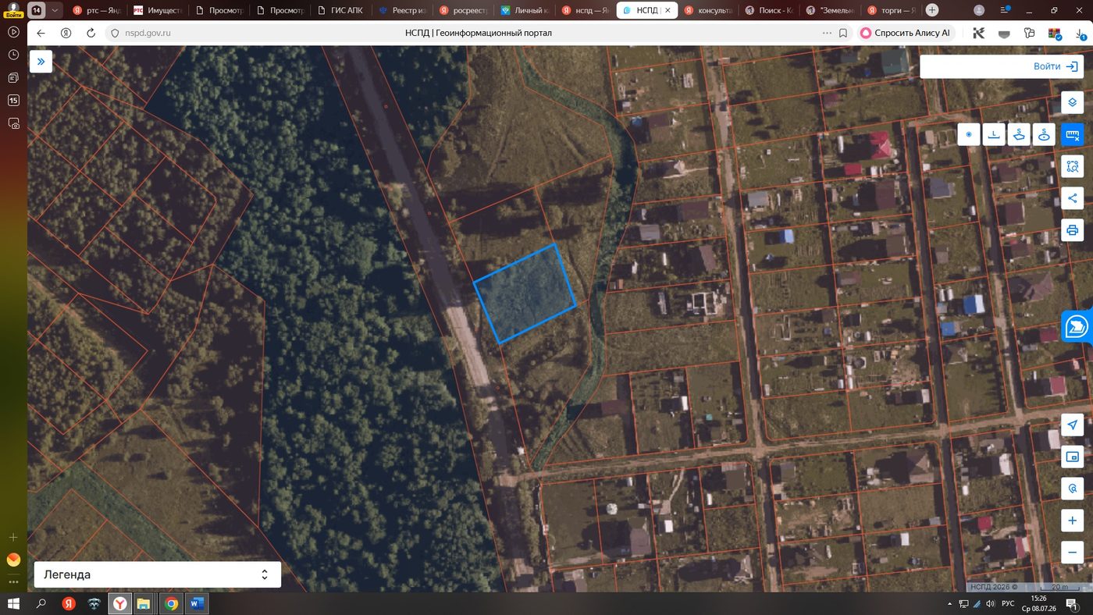This screenshot has height=615, width=1093.
Task: Zoom in with the plus button
Action: pyautogui.click(x=1072, y=521)
